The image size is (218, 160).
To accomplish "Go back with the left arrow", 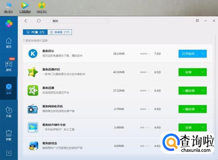I will (26, 21).
